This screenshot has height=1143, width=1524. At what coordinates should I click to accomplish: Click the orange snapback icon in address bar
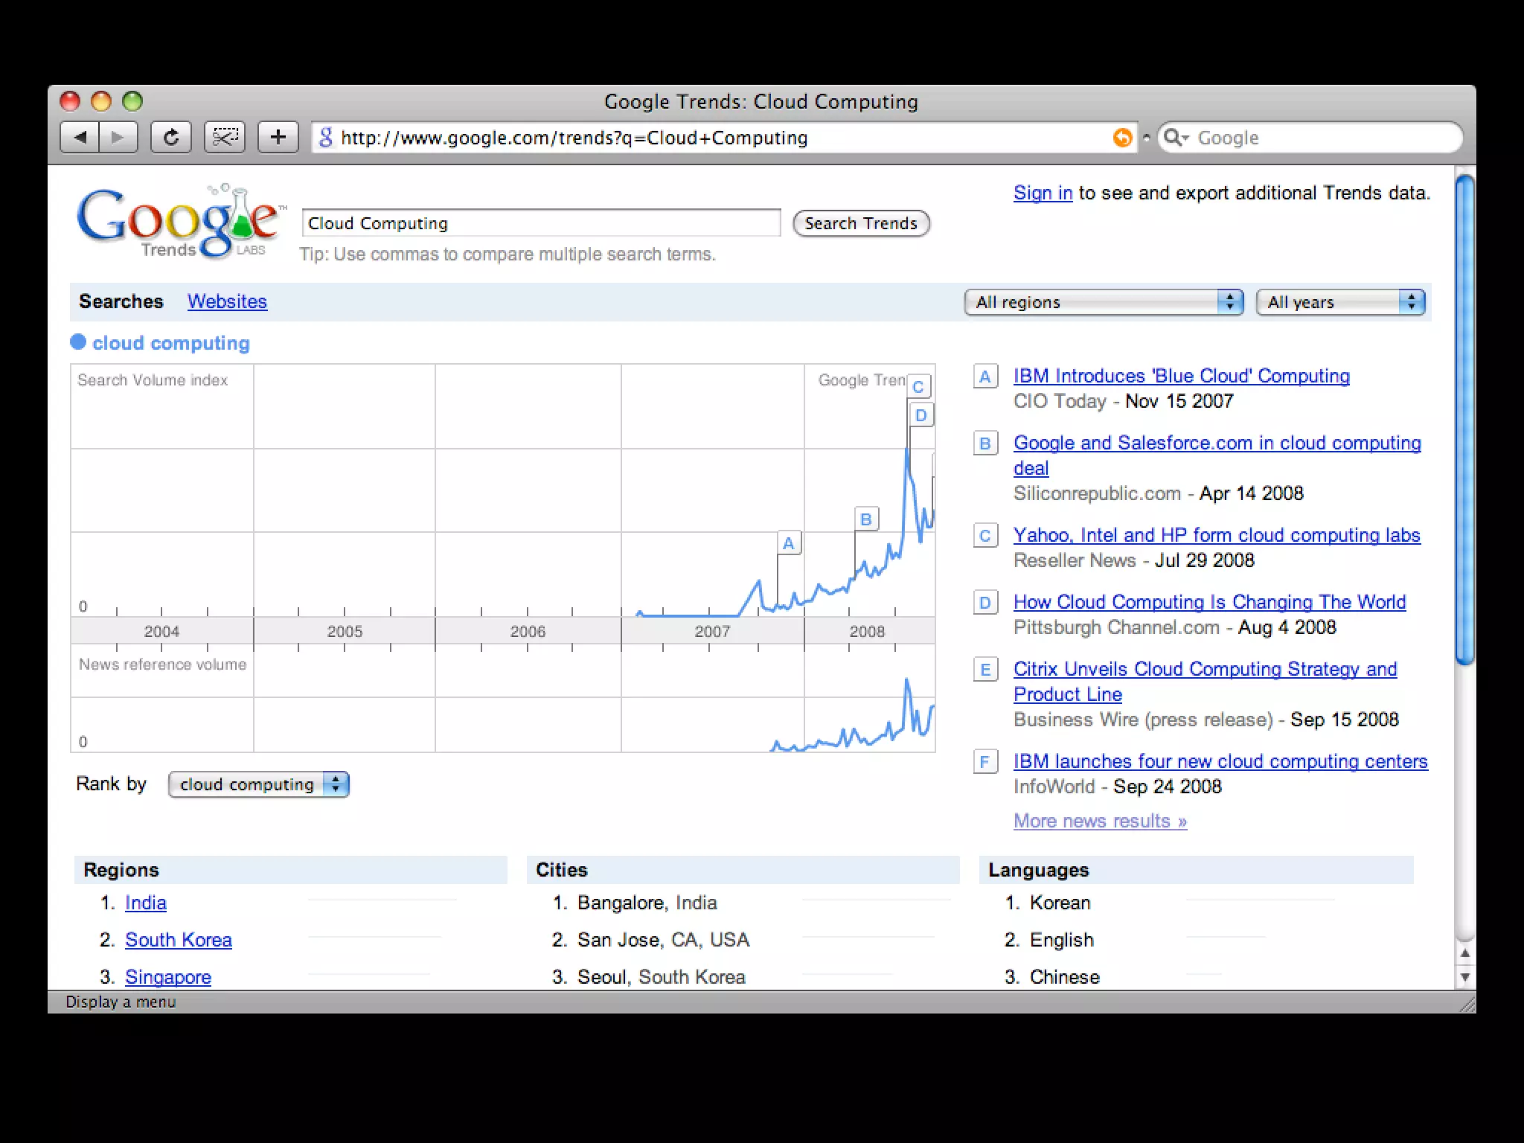1122,138
